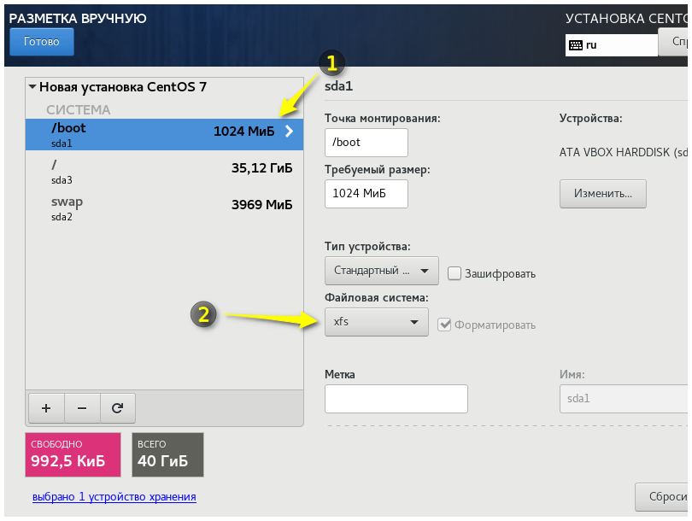
Task: Click the Изменить... button
Action: [603, 193]
